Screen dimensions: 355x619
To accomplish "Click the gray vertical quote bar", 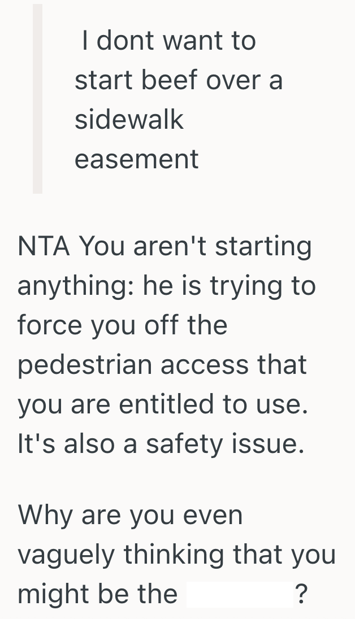I will 37,99.
